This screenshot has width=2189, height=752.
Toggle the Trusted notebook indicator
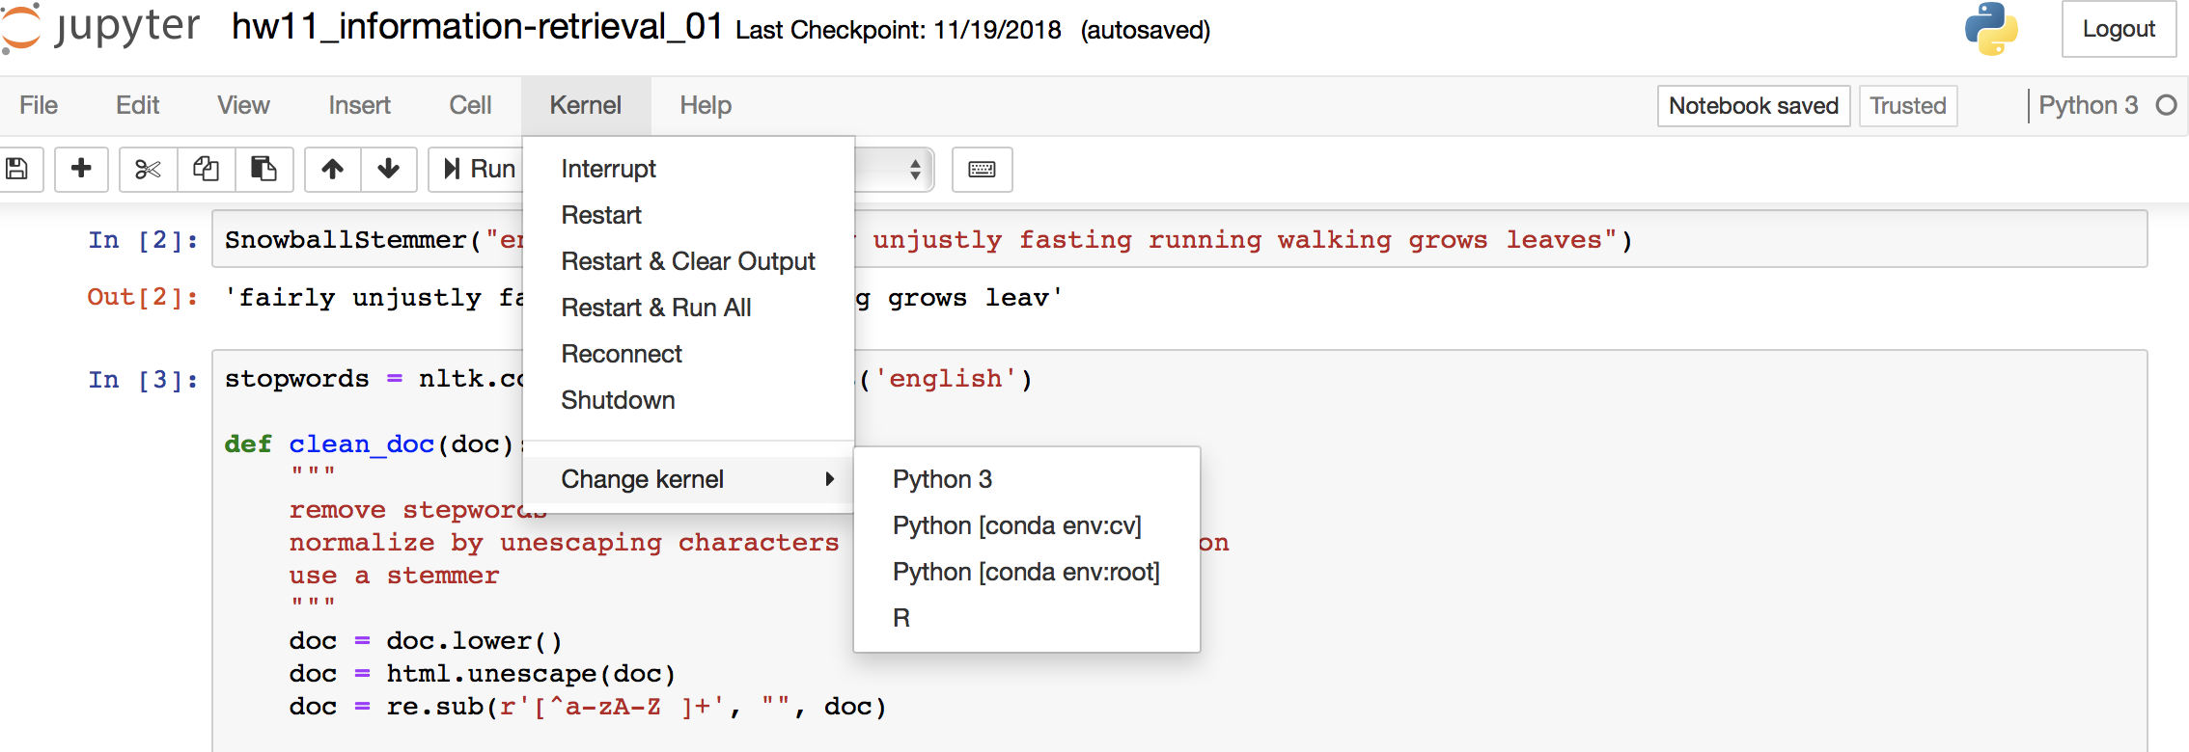click(x=1907, y=106)
